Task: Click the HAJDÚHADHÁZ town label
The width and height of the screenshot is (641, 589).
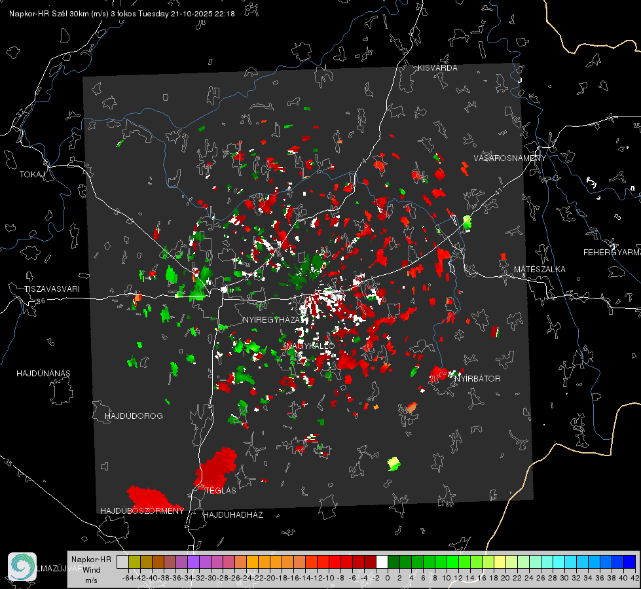Action: tap(233, 515)
